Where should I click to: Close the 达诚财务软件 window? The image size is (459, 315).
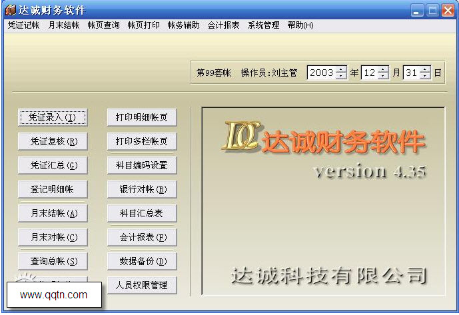pos(448,11)
